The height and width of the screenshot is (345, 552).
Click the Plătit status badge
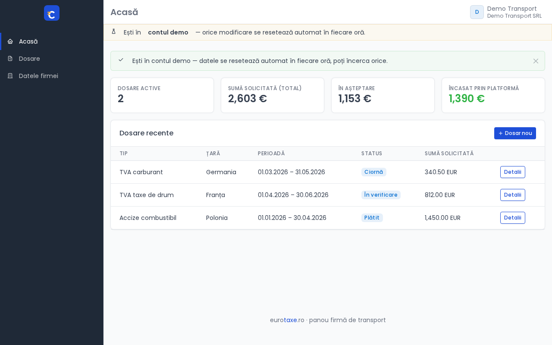(372, 218)
